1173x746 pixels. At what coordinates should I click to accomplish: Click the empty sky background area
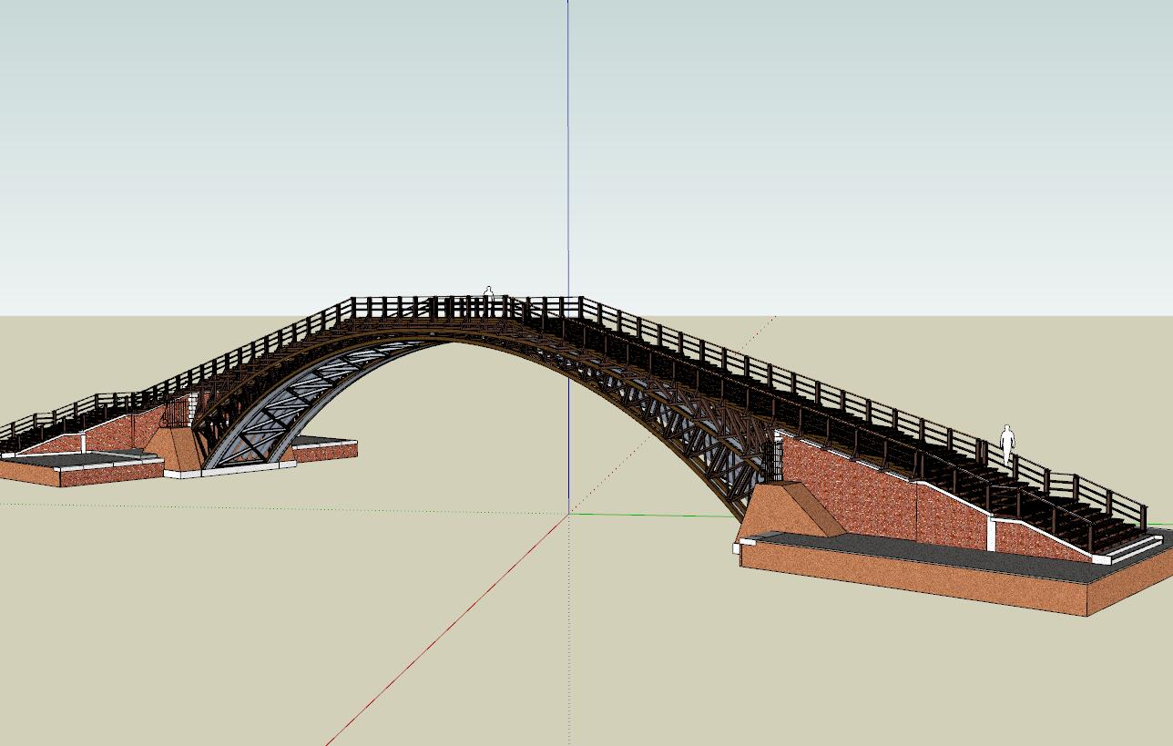(x=273, y=137)
